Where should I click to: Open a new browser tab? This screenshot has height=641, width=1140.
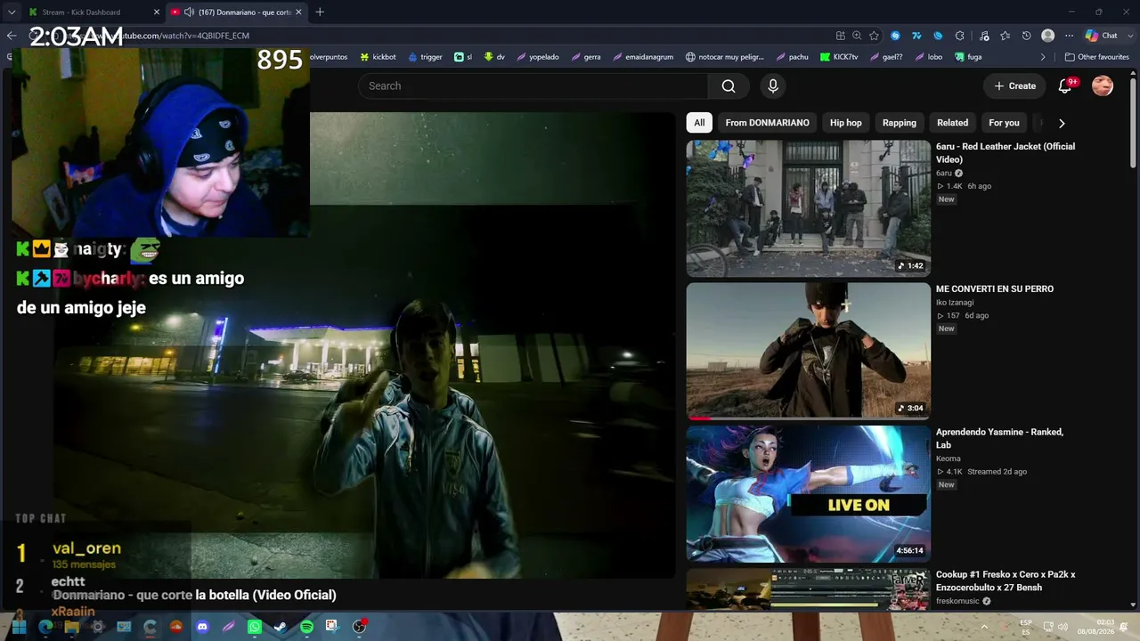click(x=320, y=12)
